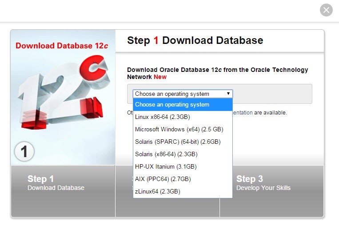Select Solaris (x86-64) (2.3GB) option
This screenshot has height=229, width=339.
click(x=183, y=154)
